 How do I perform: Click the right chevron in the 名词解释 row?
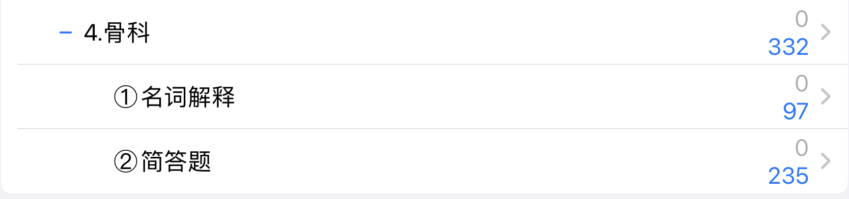point(826,96)
